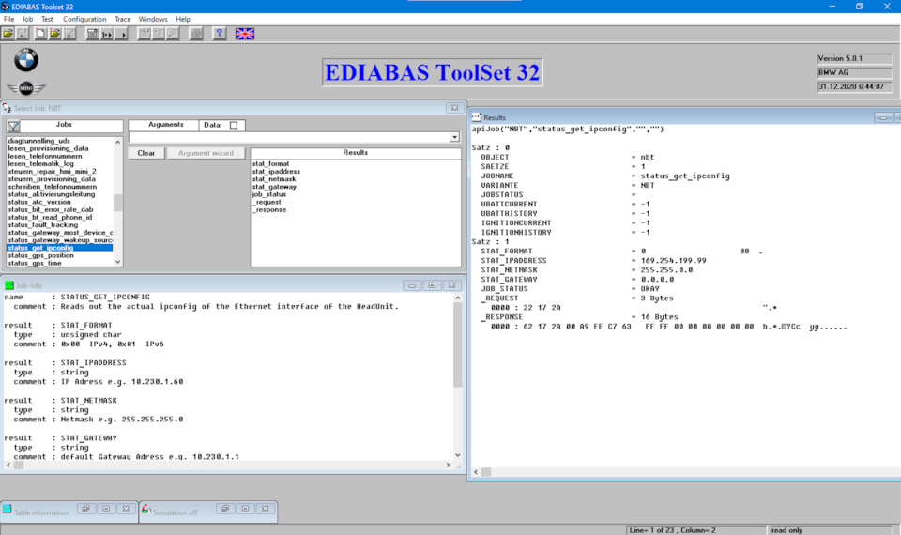Select job status_get_ipconfig
Screen dimensions: 901x535
59,248
